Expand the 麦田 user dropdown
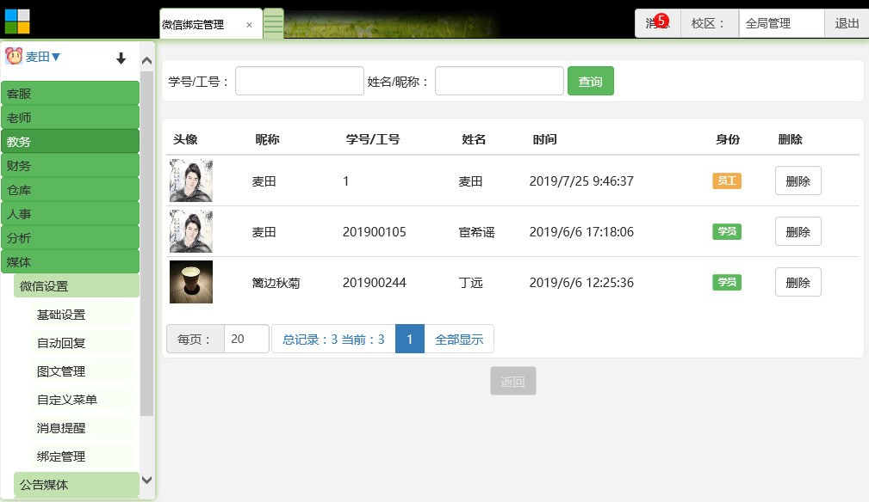The width and height of the screenshot is (869, 502). tap(43, 58)
